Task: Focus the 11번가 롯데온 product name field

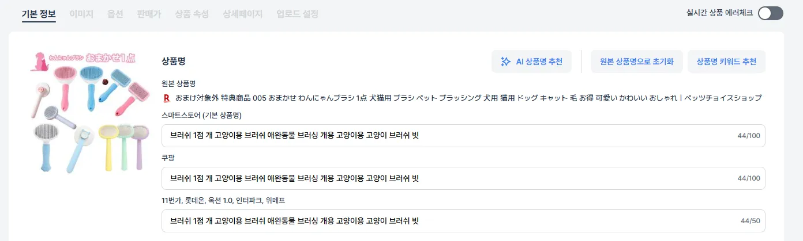Action: click(x=463, y=221)
